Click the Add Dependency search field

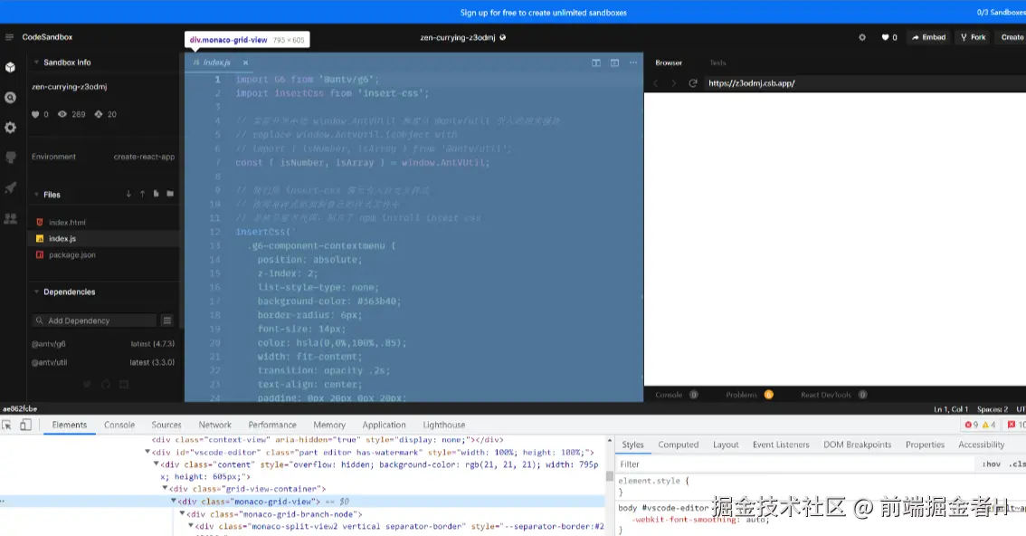(94, 321)
